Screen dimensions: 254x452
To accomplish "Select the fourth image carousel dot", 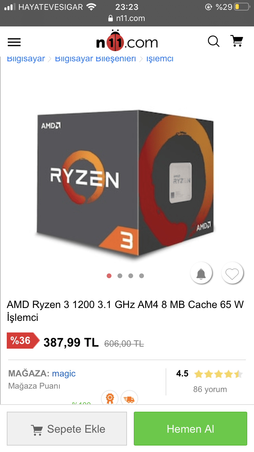I will [x=142, y=276].
